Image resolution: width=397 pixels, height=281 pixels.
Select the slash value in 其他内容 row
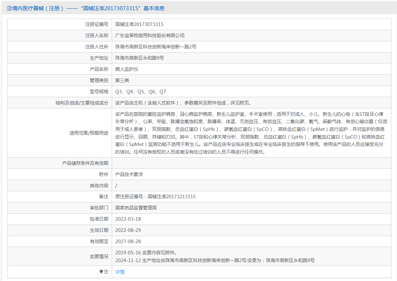tap(116, 186)
